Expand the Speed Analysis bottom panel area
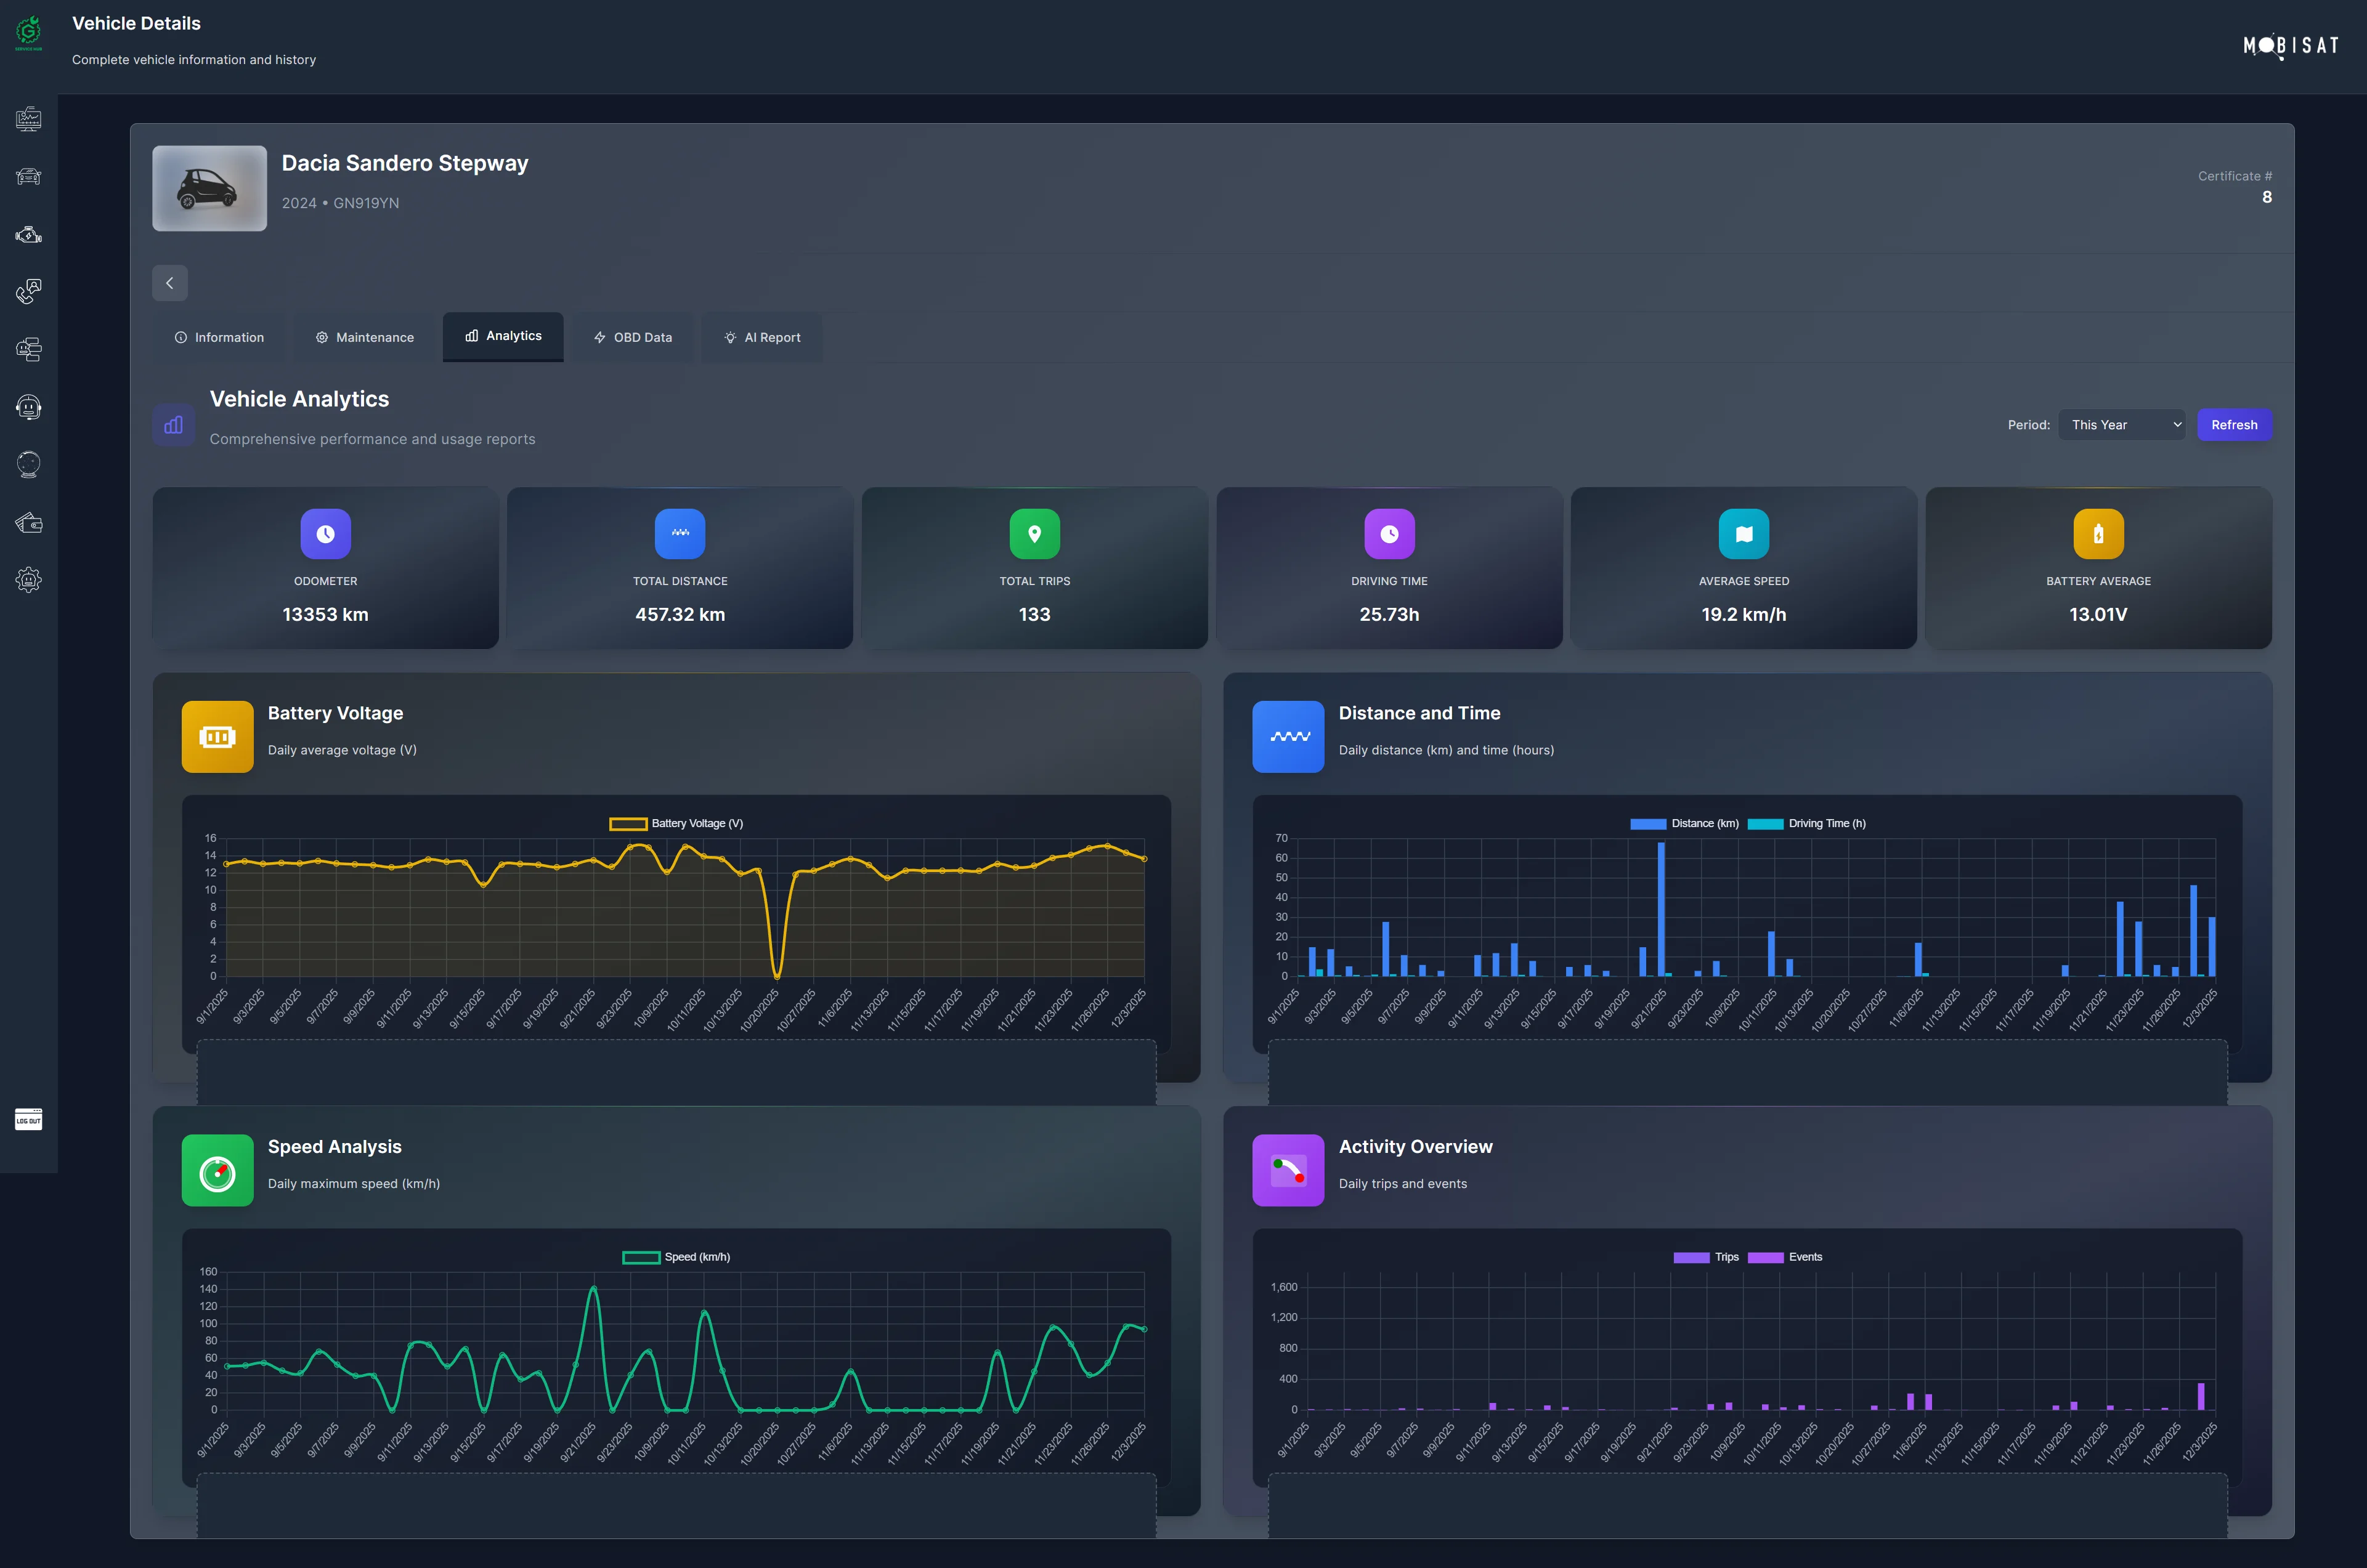Image resolution: width=2367 pixels, height=1568 pixels. click(x=676, y=1506)
